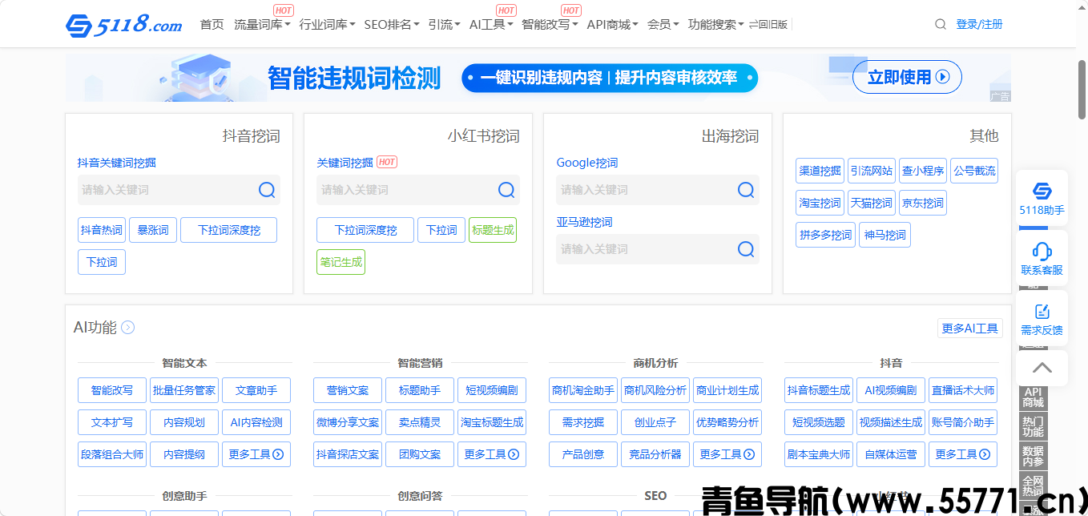Open 更多工具 under 商机分析
The image size is (1088, 516).
pos(727,454)
